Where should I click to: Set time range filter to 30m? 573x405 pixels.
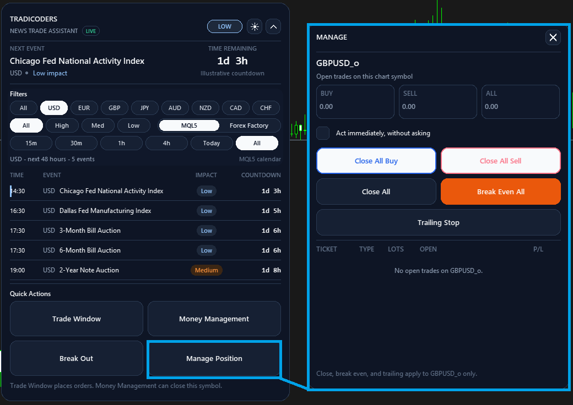tap(77, 143)
